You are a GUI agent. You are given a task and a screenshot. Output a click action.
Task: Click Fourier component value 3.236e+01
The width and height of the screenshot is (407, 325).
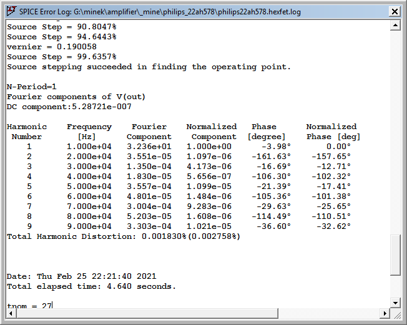[149, 147]
